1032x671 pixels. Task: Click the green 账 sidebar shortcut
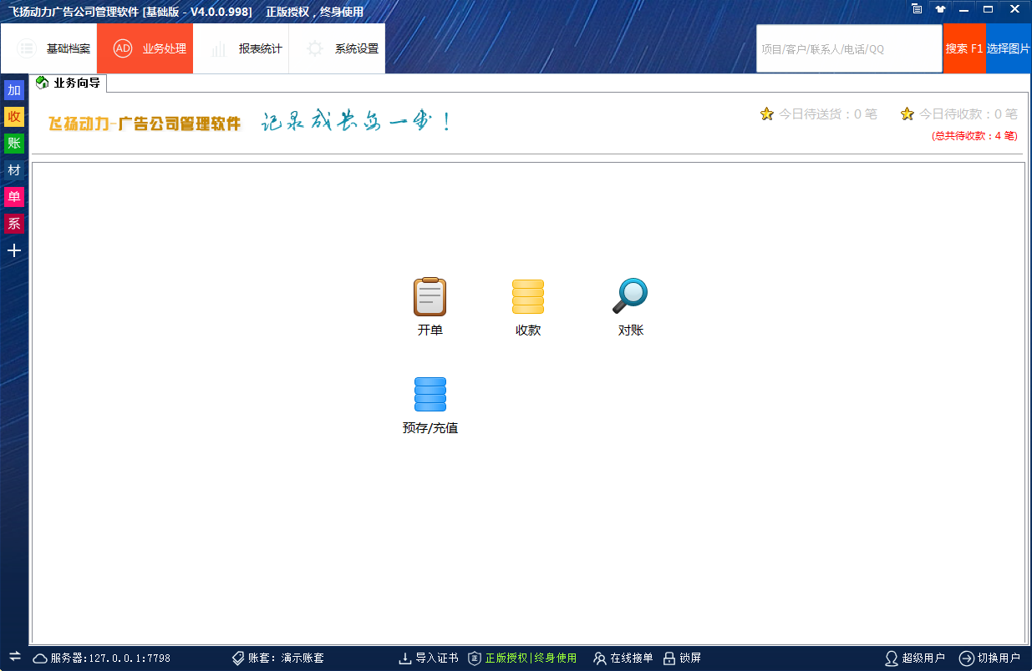pos(14,144)
